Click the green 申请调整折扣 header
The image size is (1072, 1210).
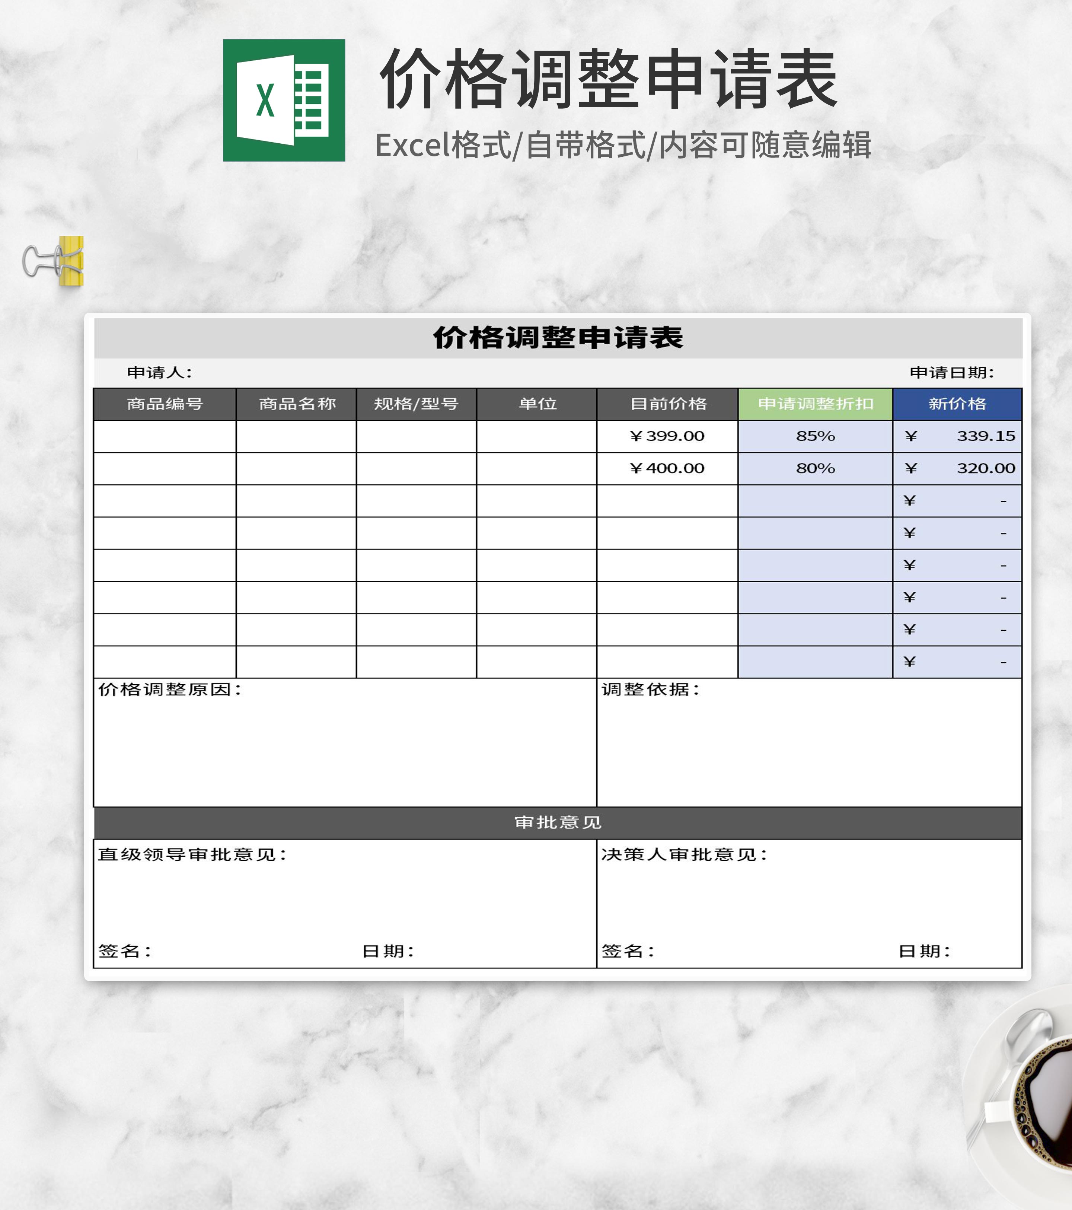[x=815, y=404]
